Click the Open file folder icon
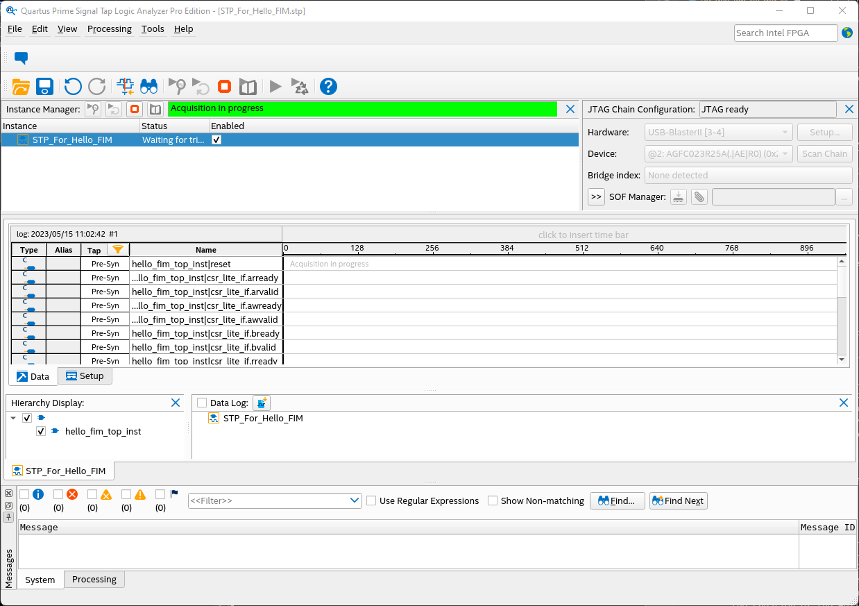 coord(21,87)
